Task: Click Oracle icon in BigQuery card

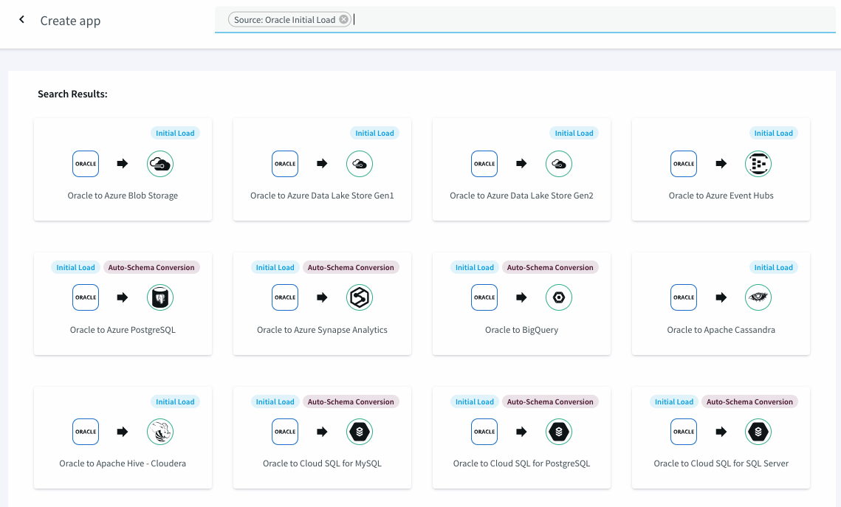Action: pos(484,297)
